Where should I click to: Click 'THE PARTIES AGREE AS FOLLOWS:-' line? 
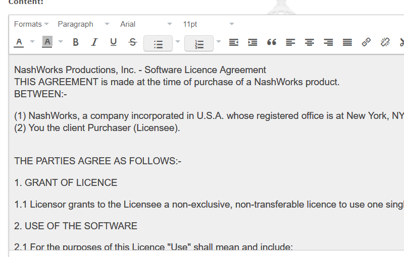point(97,161)
